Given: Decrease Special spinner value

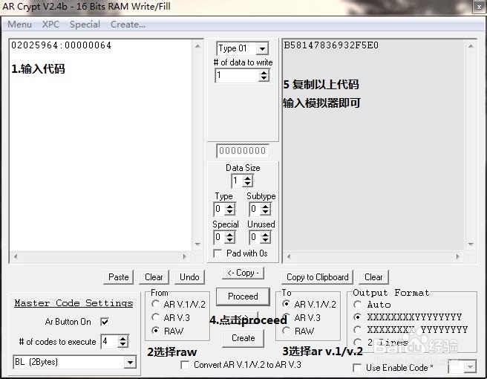Looking at the screenshot, I should (230, 240).
